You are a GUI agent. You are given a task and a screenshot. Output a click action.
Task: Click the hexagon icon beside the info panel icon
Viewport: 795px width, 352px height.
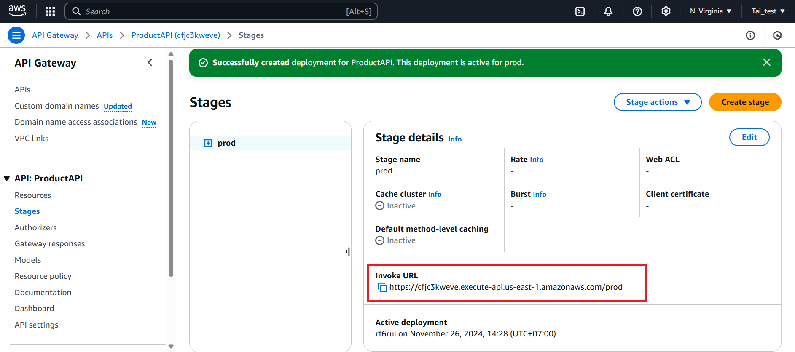tap(777, 35)
